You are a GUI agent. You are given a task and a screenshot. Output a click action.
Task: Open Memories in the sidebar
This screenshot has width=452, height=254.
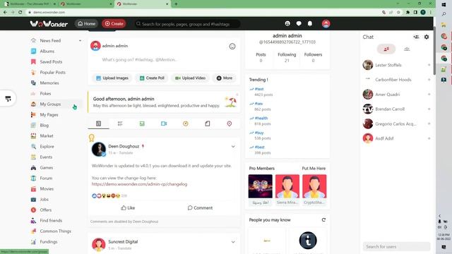pyautogui.click(x=49, y=83)
